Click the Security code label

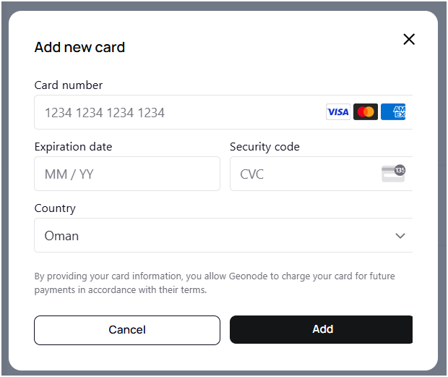click(x=264, y=146)
